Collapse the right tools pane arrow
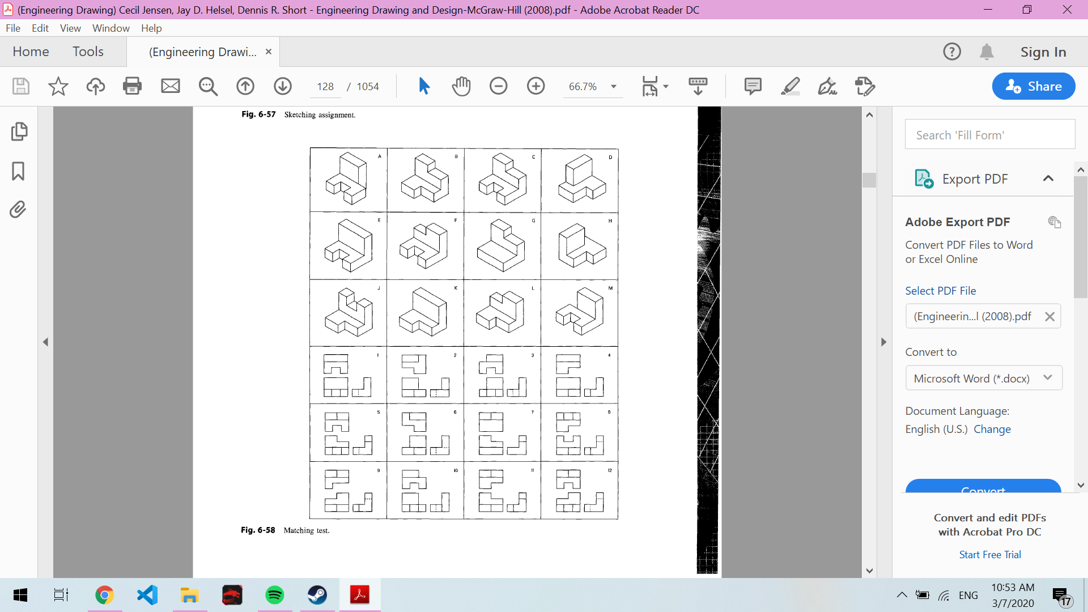Image resolution: width=1088 pixels, height=612 pixels. click(883, 342)
